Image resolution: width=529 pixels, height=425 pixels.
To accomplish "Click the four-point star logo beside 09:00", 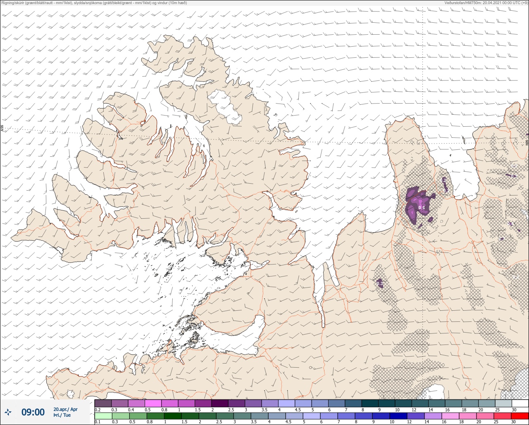I will point(8,412).
